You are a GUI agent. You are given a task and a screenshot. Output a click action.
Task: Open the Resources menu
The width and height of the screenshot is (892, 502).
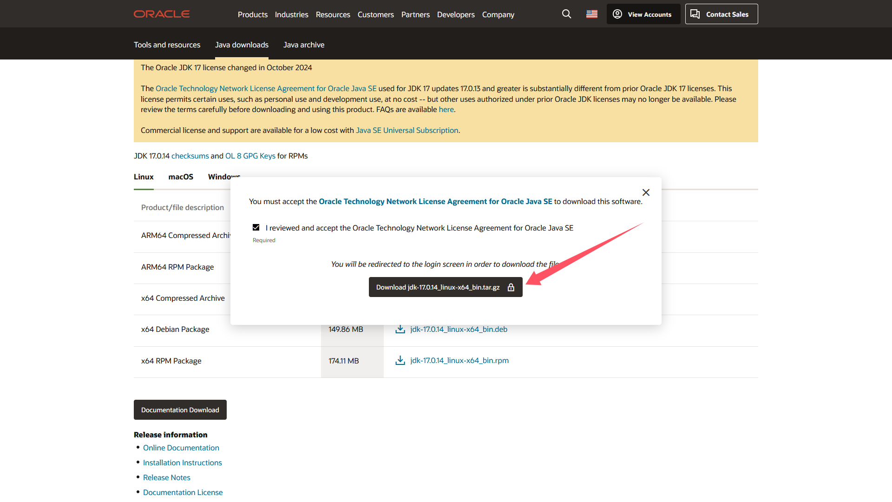(333, 14)
